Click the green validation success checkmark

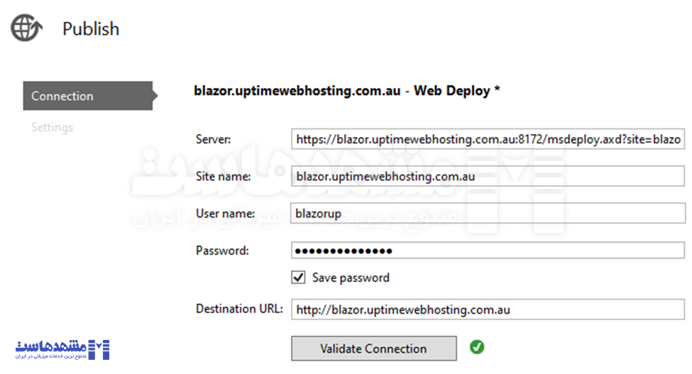click(x=477, y=347)
